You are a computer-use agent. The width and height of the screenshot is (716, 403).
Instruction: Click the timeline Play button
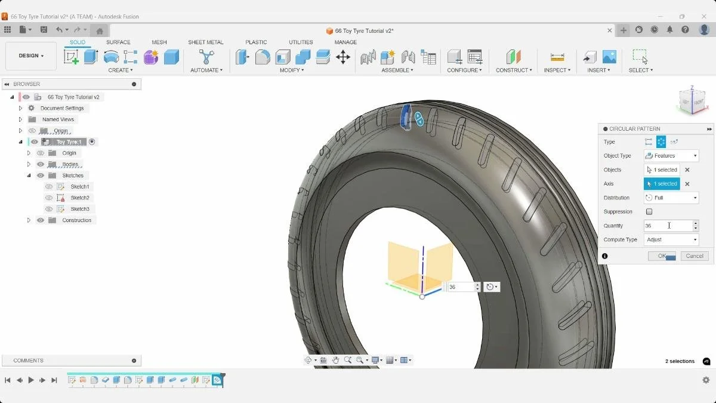coord(31,380)
